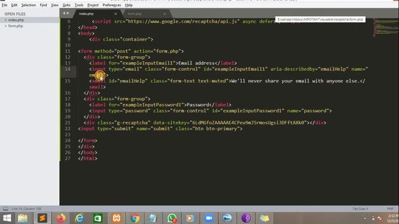Click the Line 14, Column status text

point(26,209)
